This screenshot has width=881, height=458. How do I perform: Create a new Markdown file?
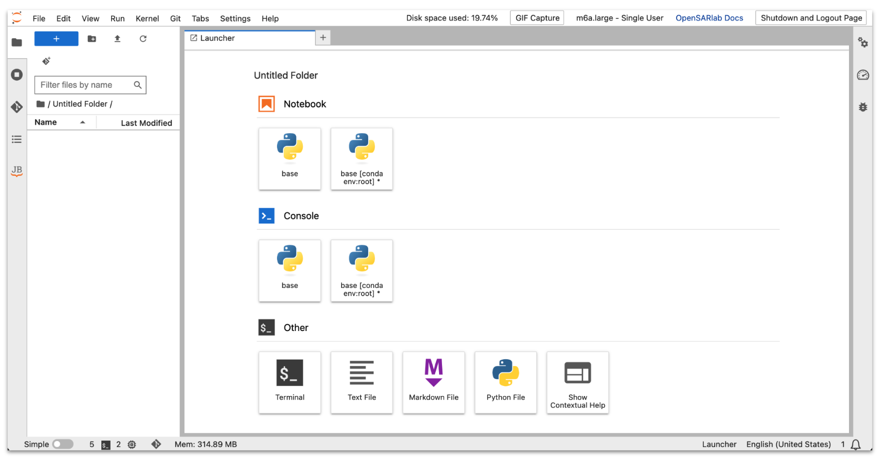[433, 382]
